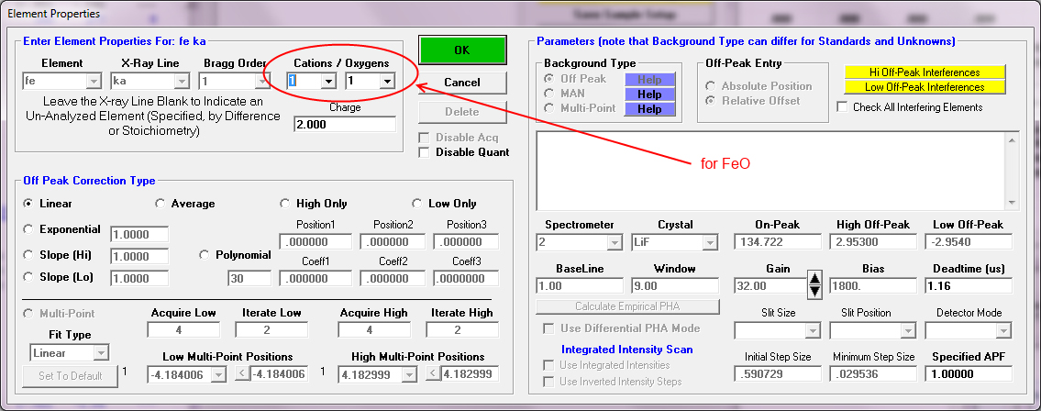Open Hi Off-Peak Interferences

(x=925, y=72)
